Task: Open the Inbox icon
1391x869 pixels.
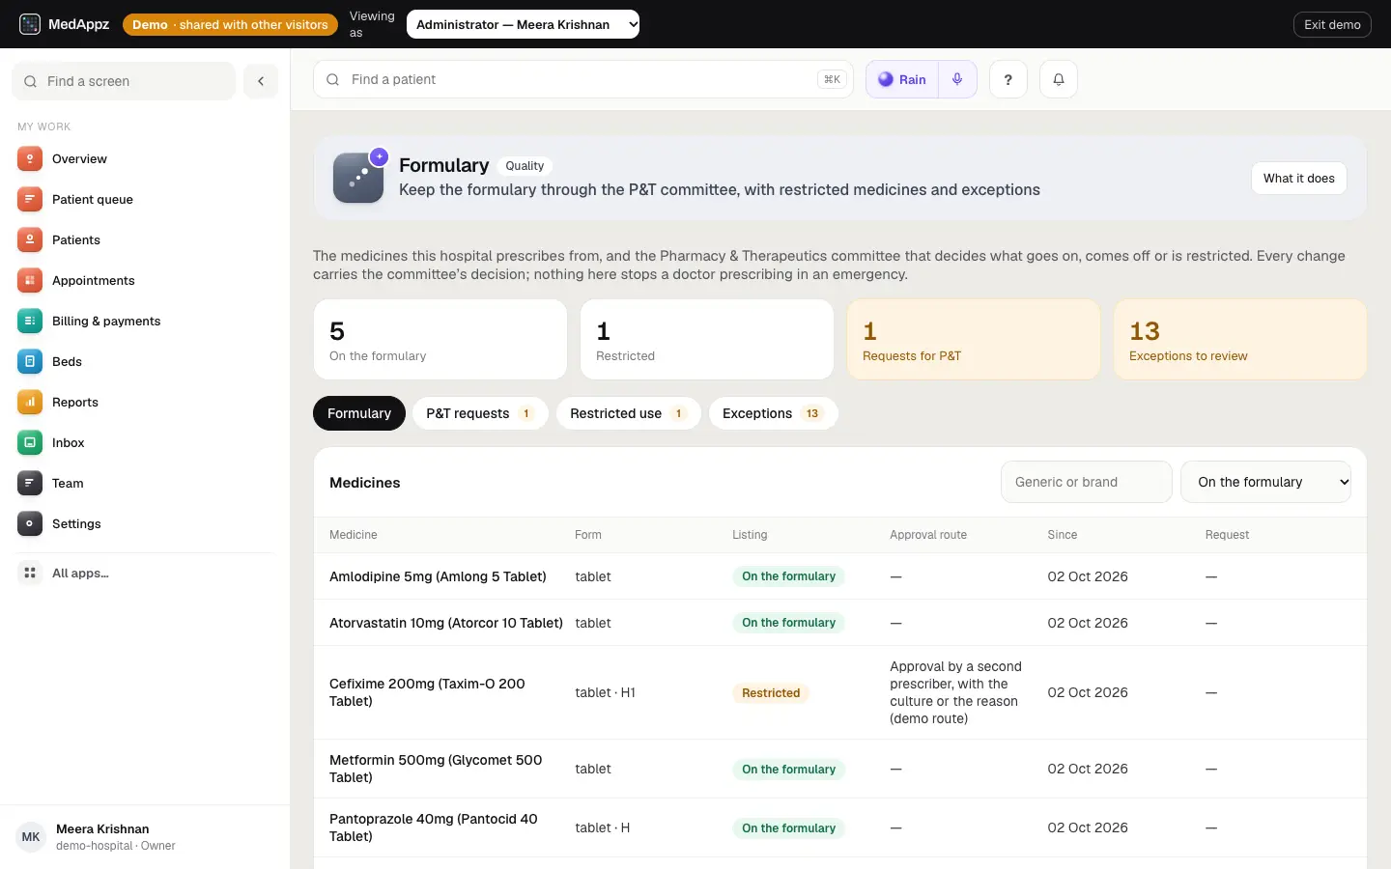Action: [x=30, y=443]
